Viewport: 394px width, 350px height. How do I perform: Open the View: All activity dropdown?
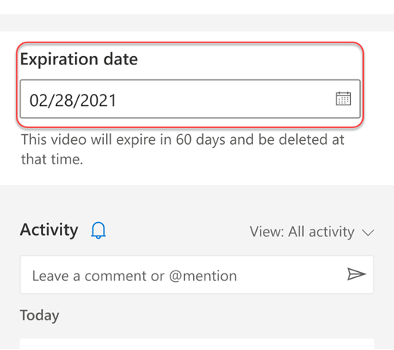312,232
